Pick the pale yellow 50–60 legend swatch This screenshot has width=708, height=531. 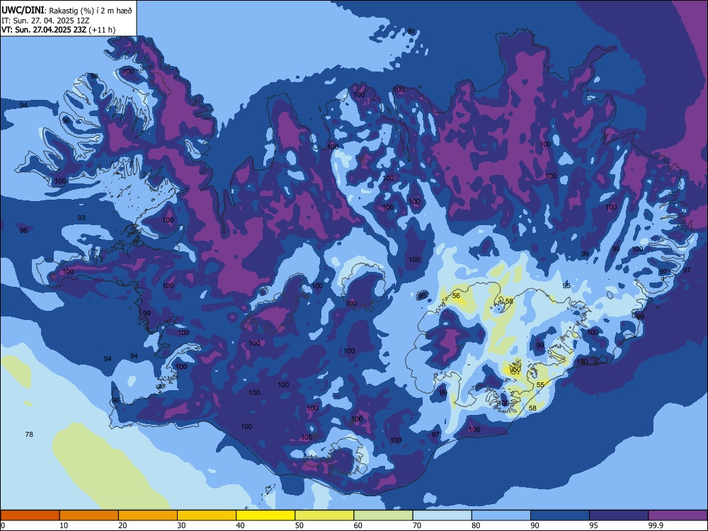click(324, 515)
